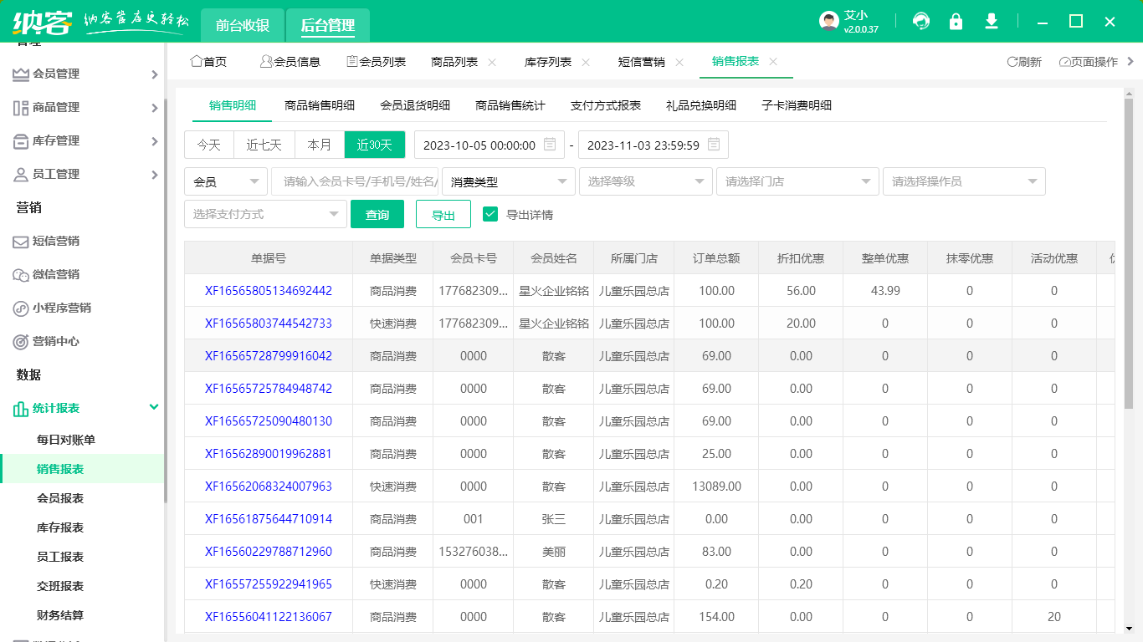Collapse the 统计报表 section
Viewport: 1143px width, 642px height.
[153, 407]
